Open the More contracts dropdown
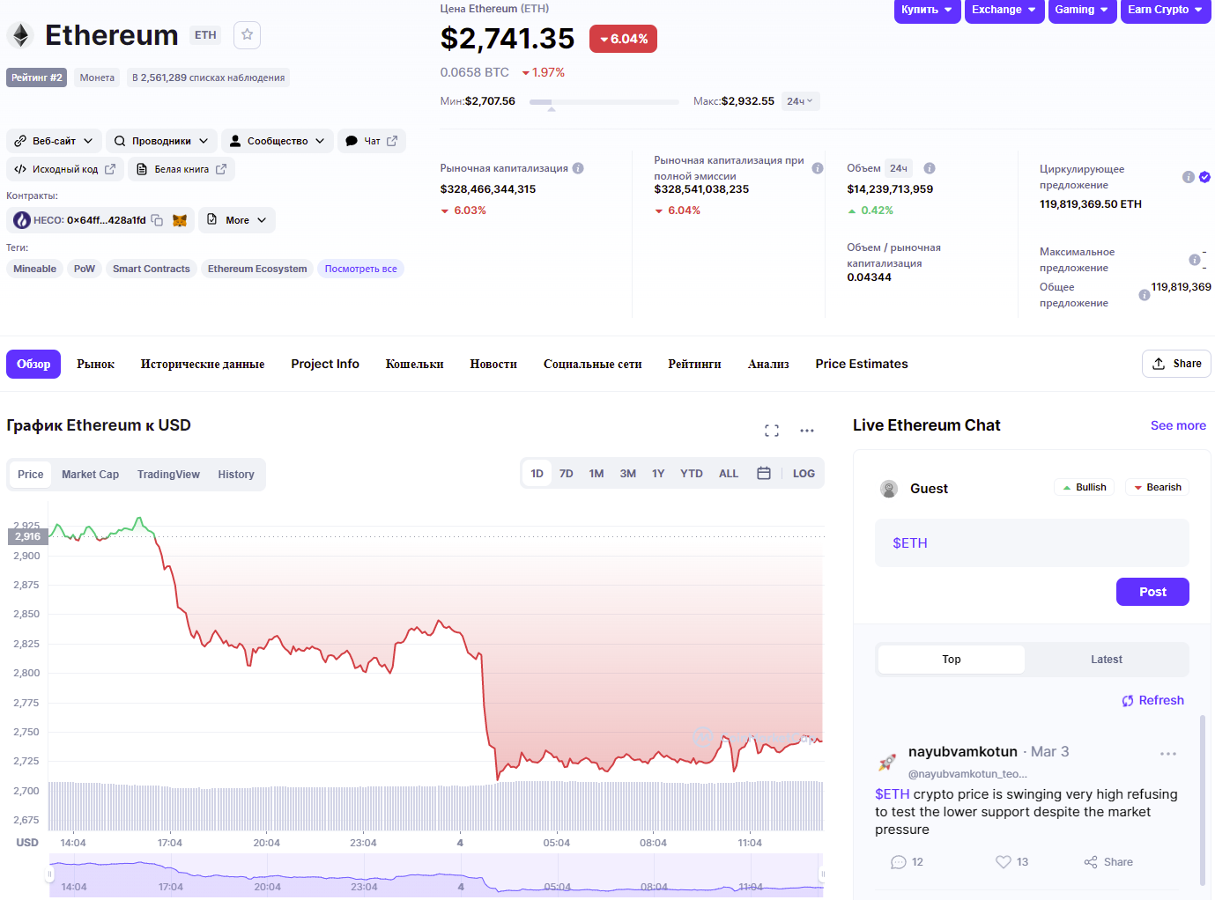The width and height of the screenshot is (1215, 900). pyautogui.click(x=237, y=220)
